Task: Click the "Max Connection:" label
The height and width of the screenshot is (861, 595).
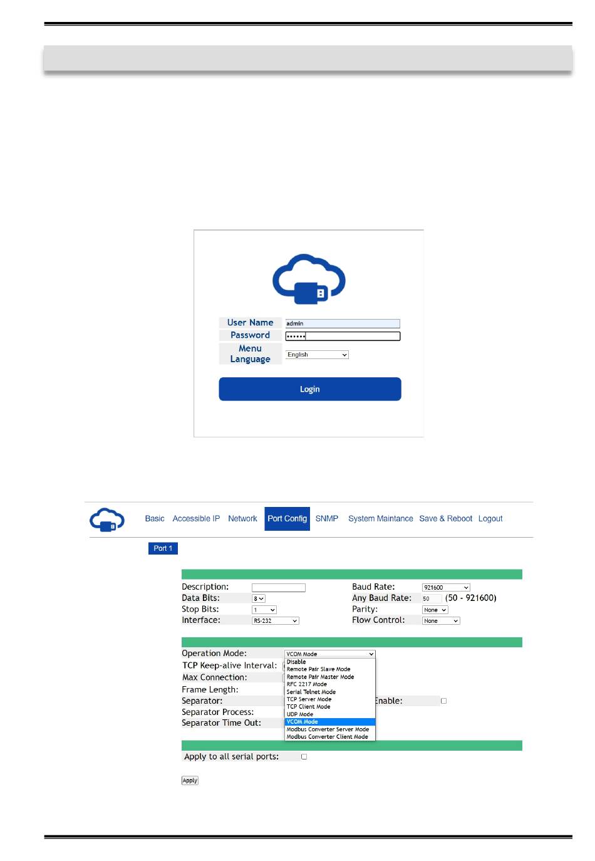Action: [214, 677]
